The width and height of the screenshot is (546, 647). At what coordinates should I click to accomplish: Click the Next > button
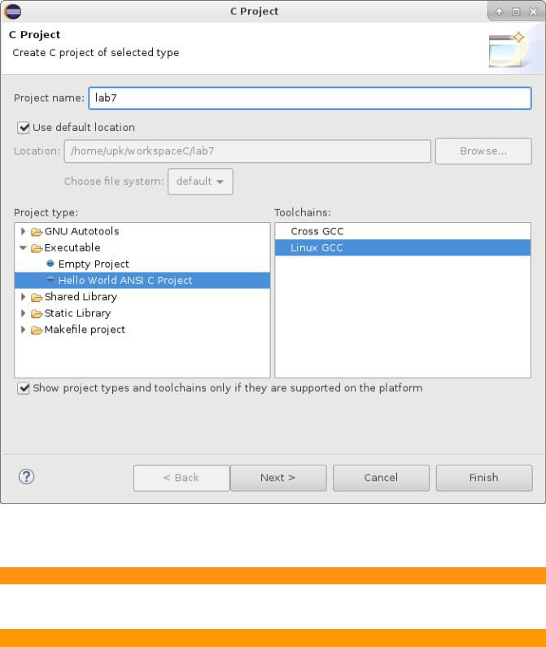pos(277,478)
